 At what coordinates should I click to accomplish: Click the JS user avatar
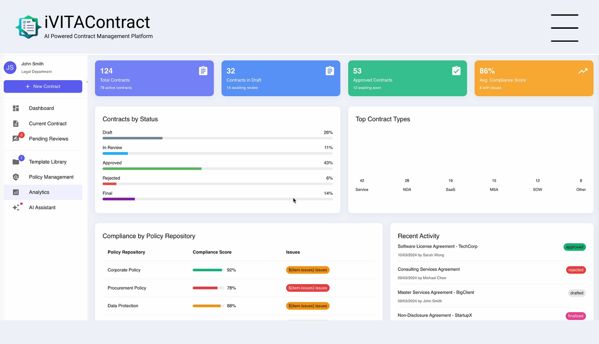(x=10, y=68)
